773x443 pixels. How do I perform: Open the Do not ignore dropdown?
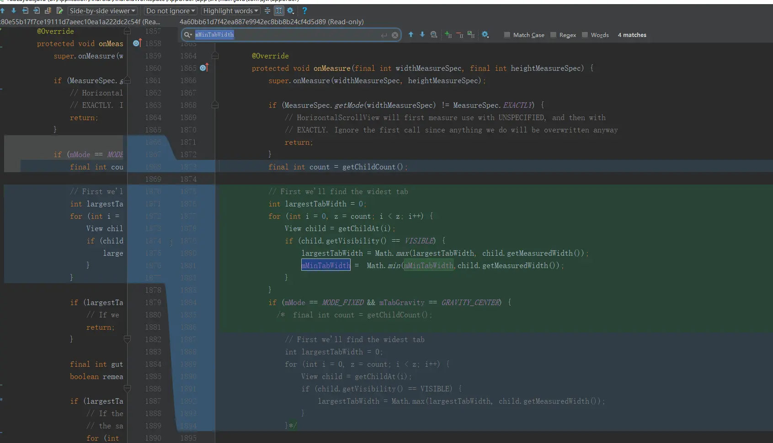(x=171, y=11)
